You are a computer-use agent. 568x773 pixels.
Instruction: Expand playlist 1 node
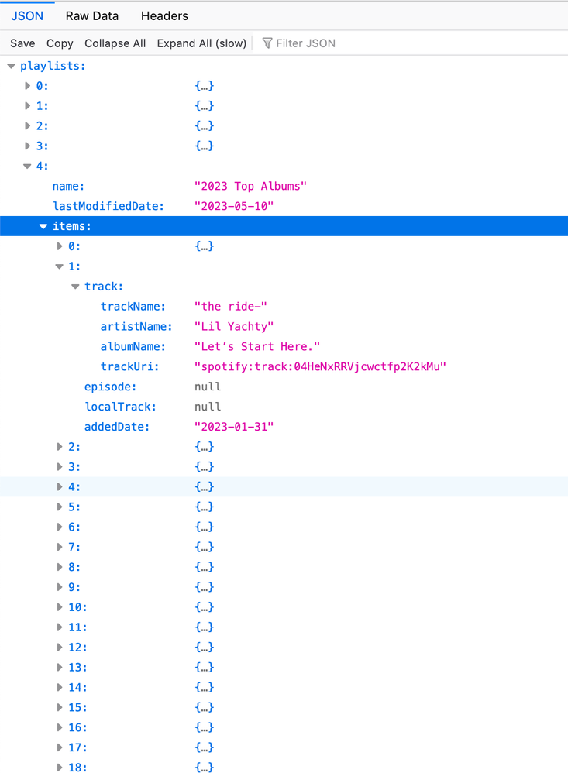[28, 106]
